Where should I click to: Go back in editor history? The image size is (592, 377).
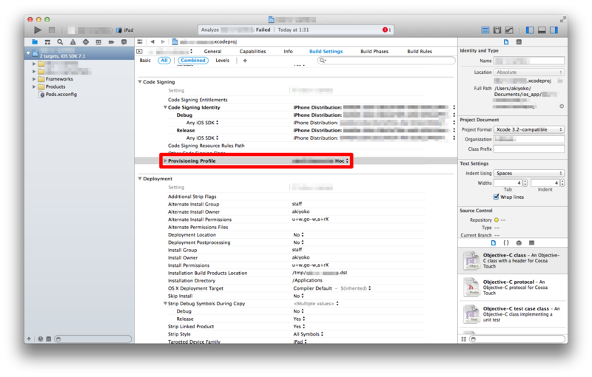pos(152,41)
